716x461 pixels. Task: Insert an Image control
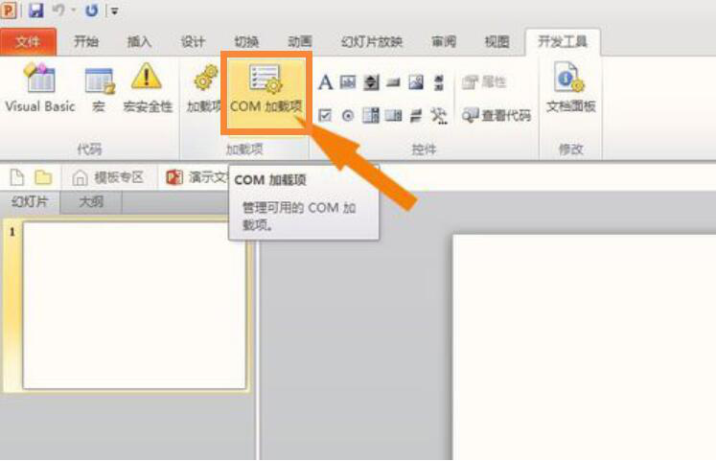pyautogui.click(x=416, y=82)
